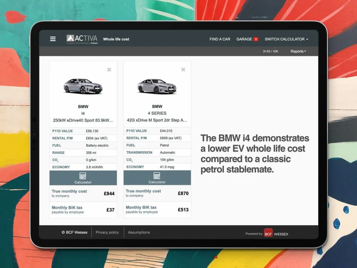This screenshot has width=357, height=268.
Task: Click the Activa logo
Action: [x=82, y=39]
